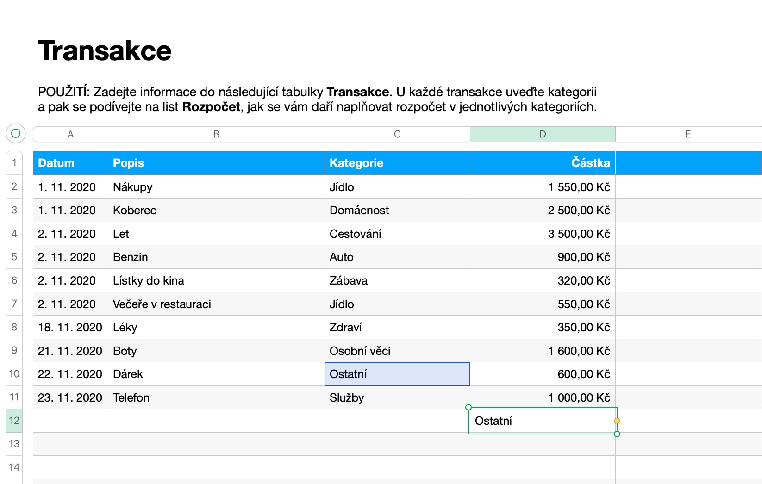Click the green bottom-right selection handle
This screenshot has height=484, width=762.
(617, 434)
